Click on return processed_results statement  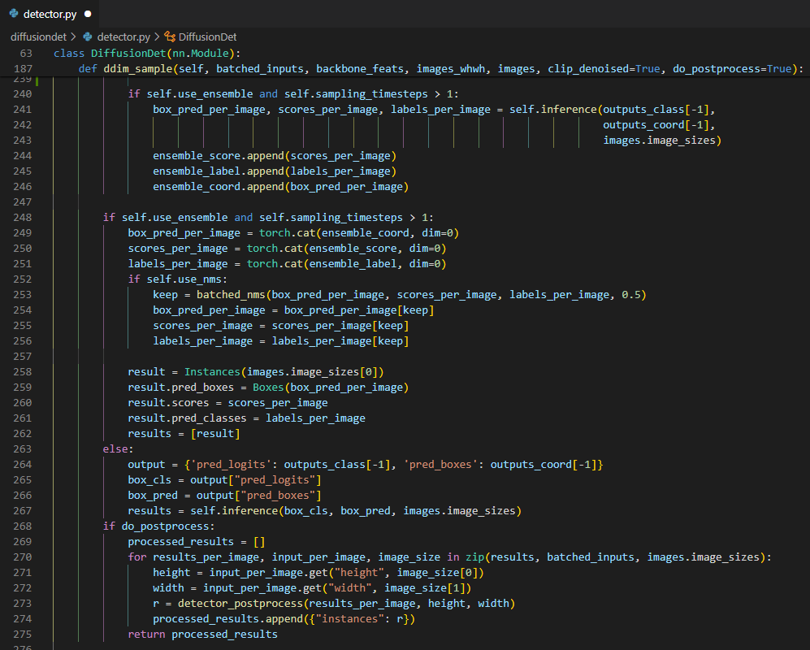point(202,635)
